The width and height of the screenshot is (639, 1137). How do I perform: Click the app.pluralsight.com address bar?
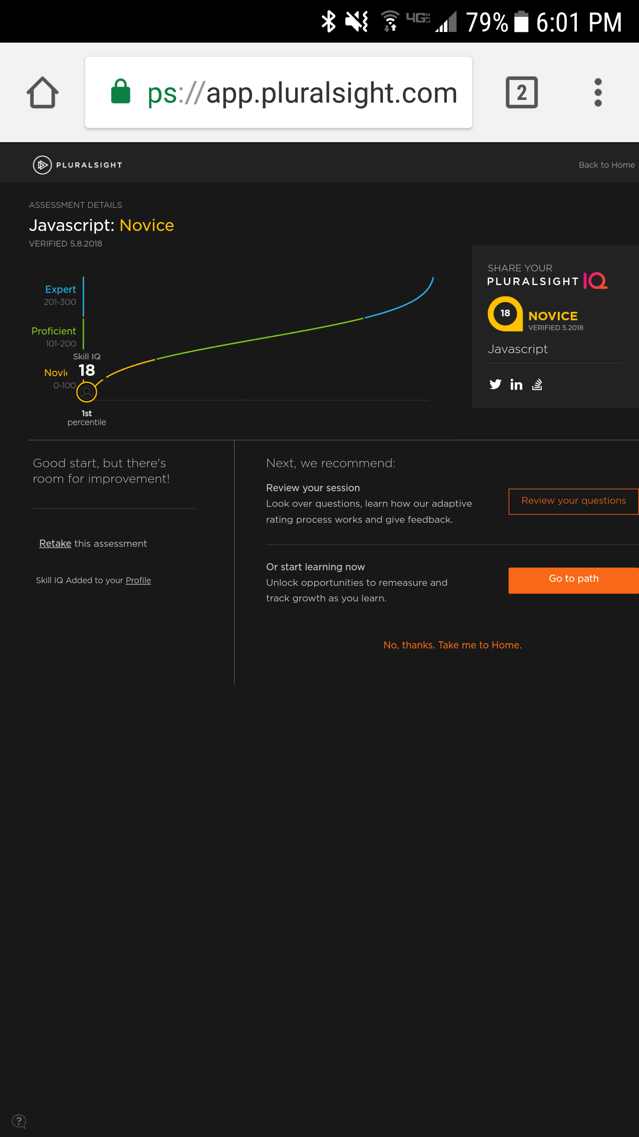click(279, 92)
